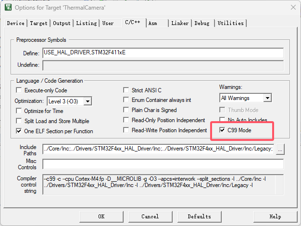The height and width of the screenshot is (226, 301).
Task: Enable Execute-only Code option
Action: tap(19, 90)
